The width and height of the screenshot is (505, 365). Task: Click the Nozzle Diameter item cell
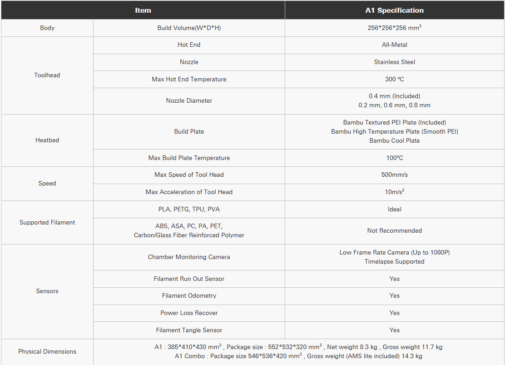pos(189,101)
